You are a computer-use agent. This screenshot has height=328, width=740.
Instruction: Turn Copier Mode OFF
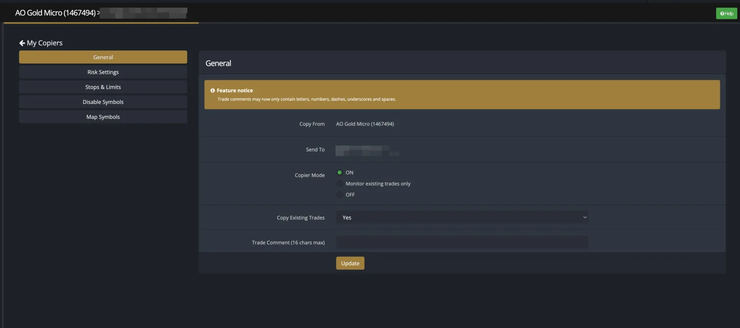click(339, 195)
